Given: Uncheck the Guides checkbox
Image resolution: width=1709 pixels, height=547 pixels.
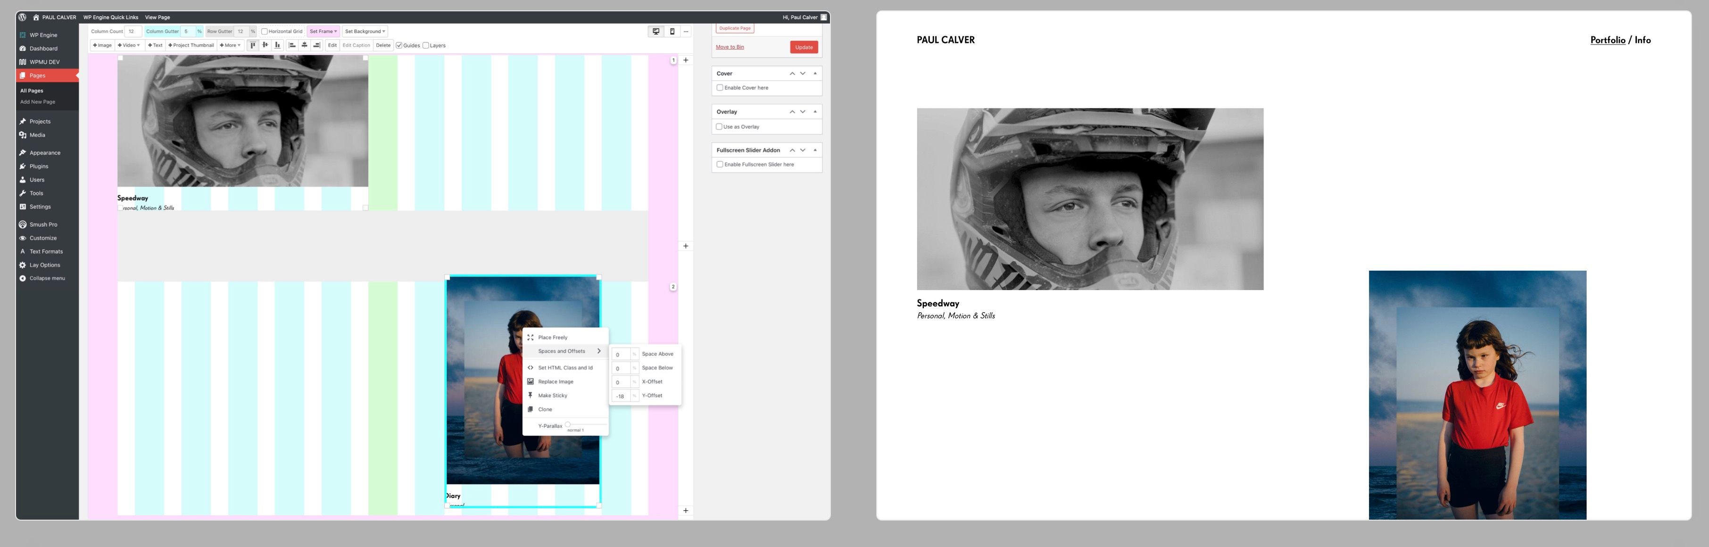Looking at the screenshot, I should 399,46.
